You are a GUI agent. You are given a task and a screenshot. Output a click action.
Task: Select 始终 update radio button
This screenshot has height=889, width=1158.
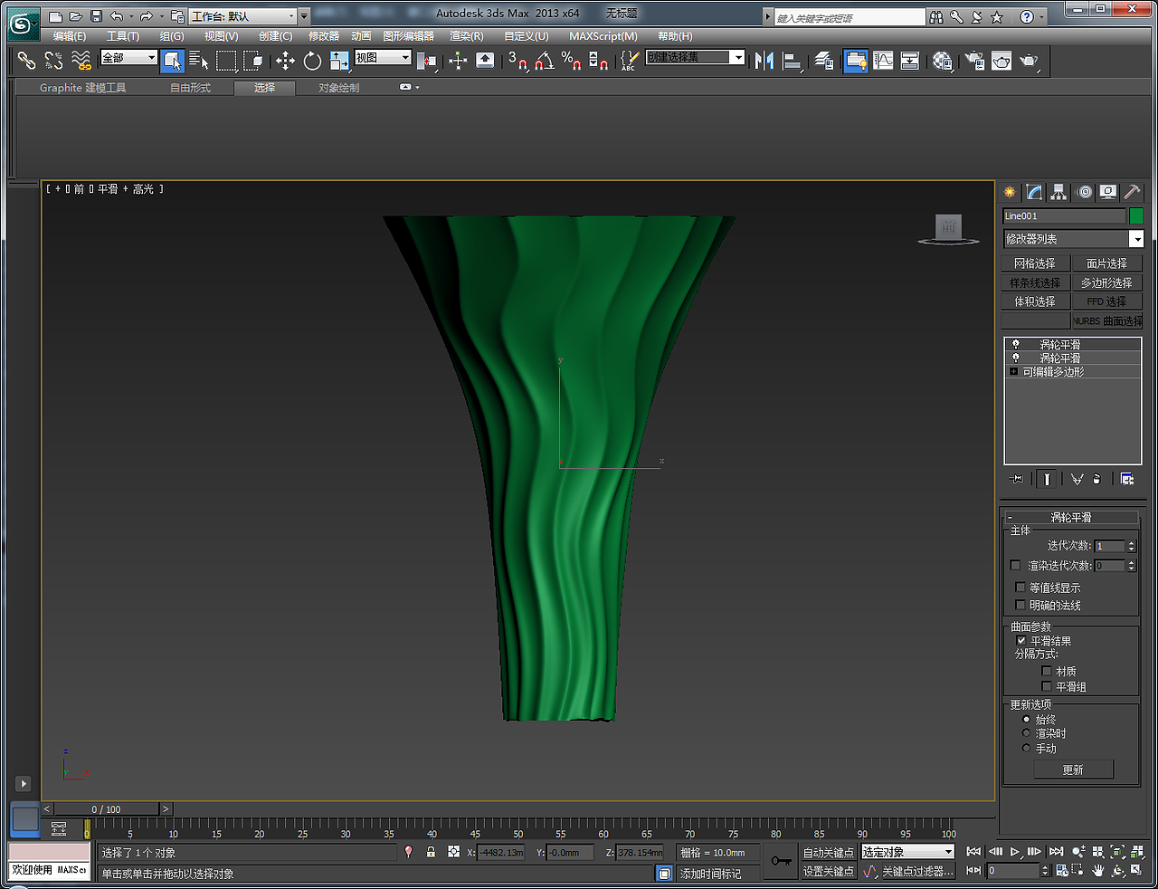(x=1026, y=719)
